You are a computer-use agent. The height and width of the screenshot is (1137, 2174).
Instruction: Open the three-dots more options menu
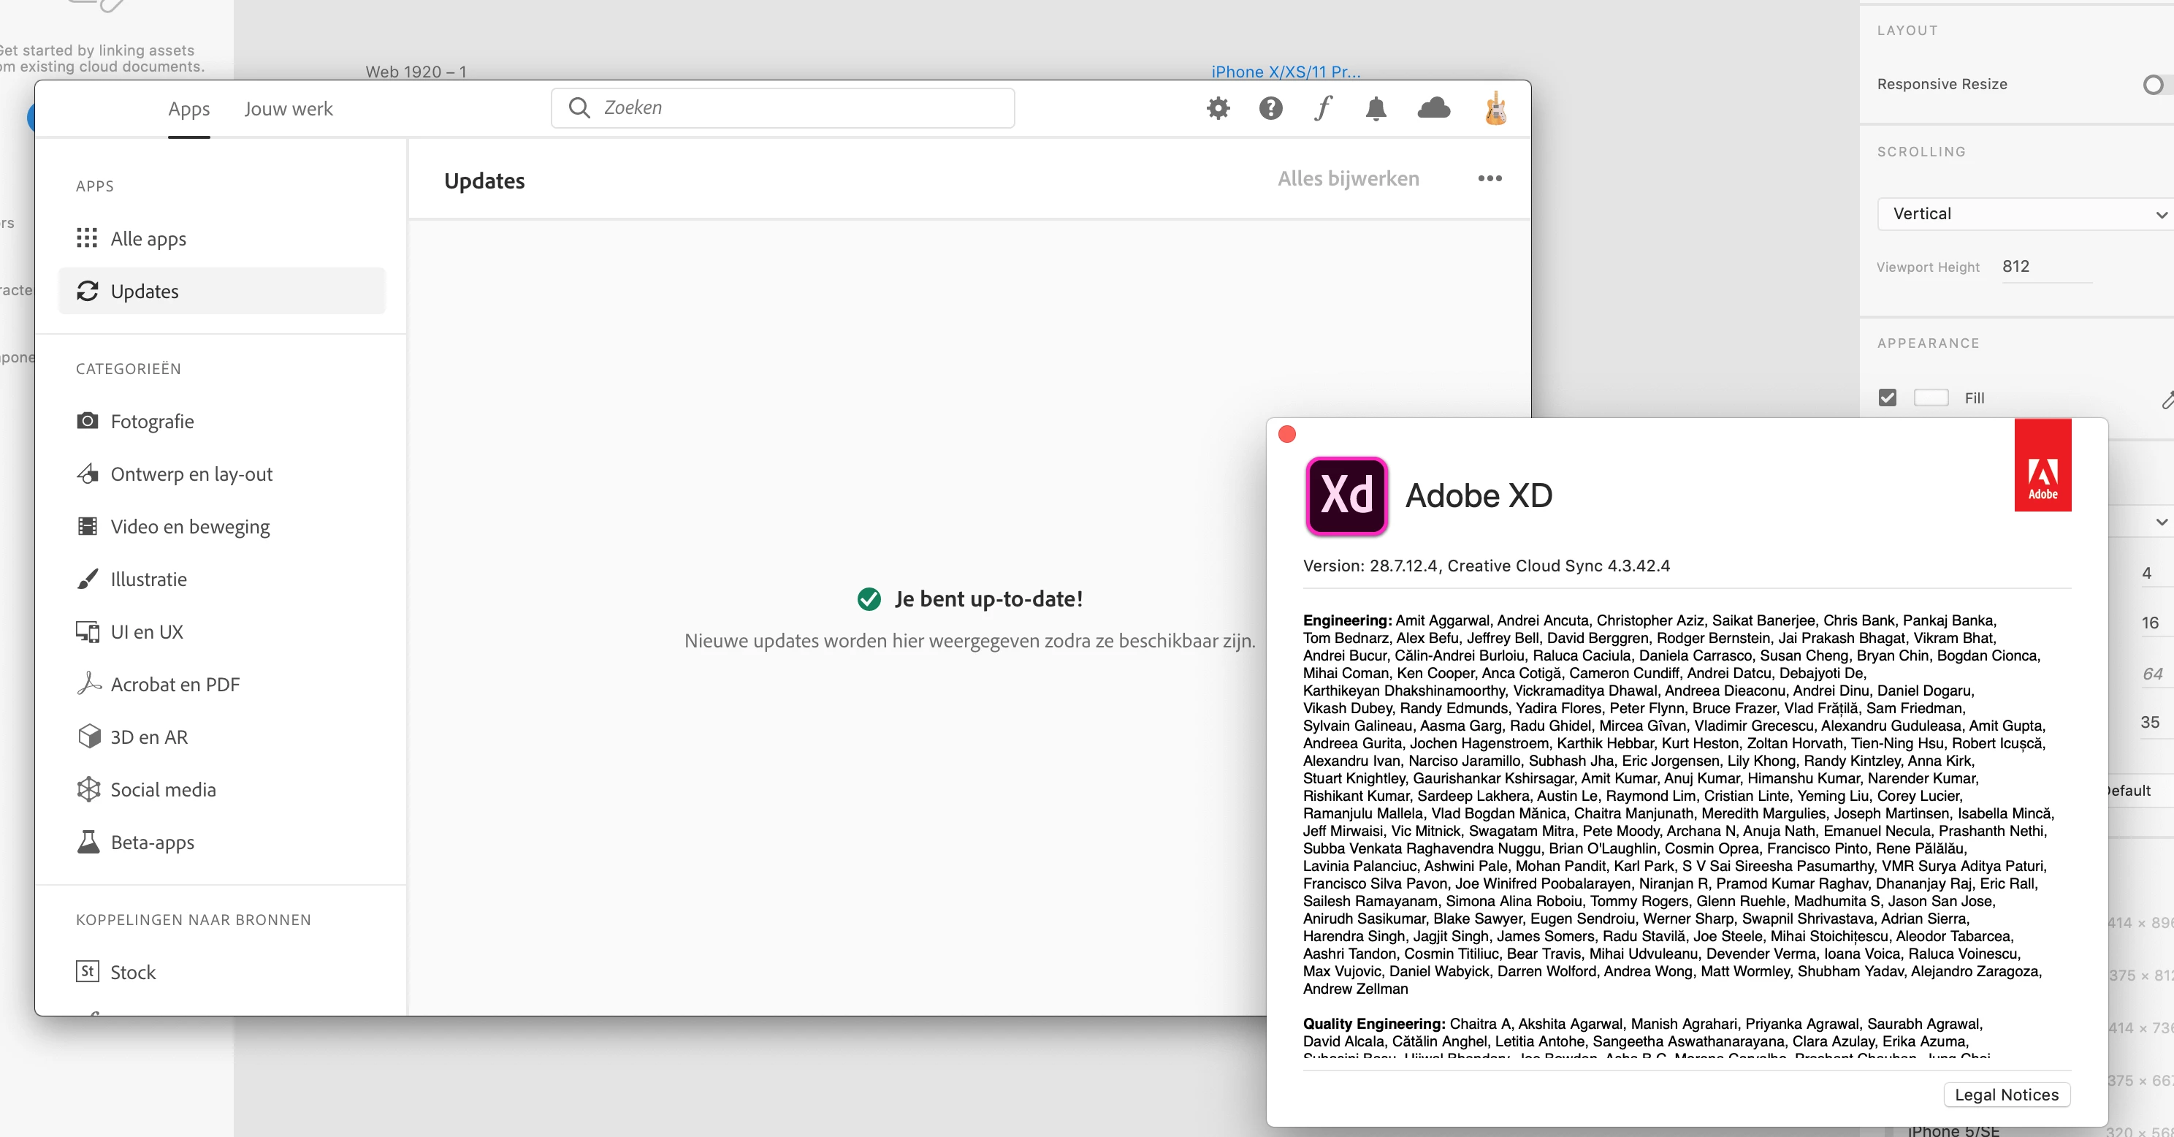tap(1490, 179)
